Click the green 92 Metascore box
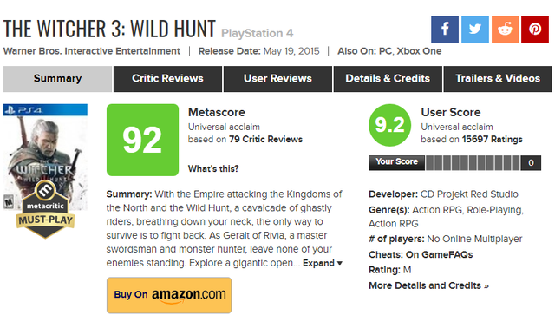555x315 pixels. click(x=142, y=140)
